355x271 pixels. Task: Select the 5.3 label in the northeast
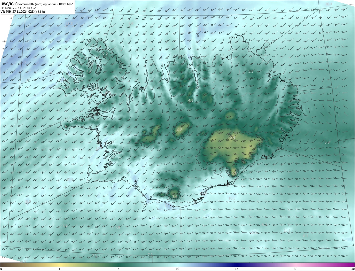click(251, 71)
